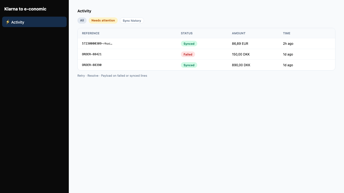Click the Failed status badge

pyautogui.click(x=188, y=54)
